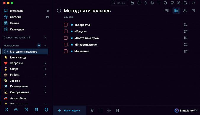Open the checklist icon for «Бодрость»
This screenshot has height=115, width=200.
186,25
